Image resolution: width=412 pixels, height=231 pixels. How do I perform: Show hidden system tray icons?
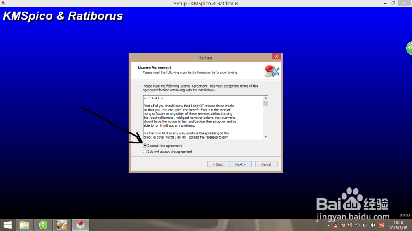[x=328, y=225]
